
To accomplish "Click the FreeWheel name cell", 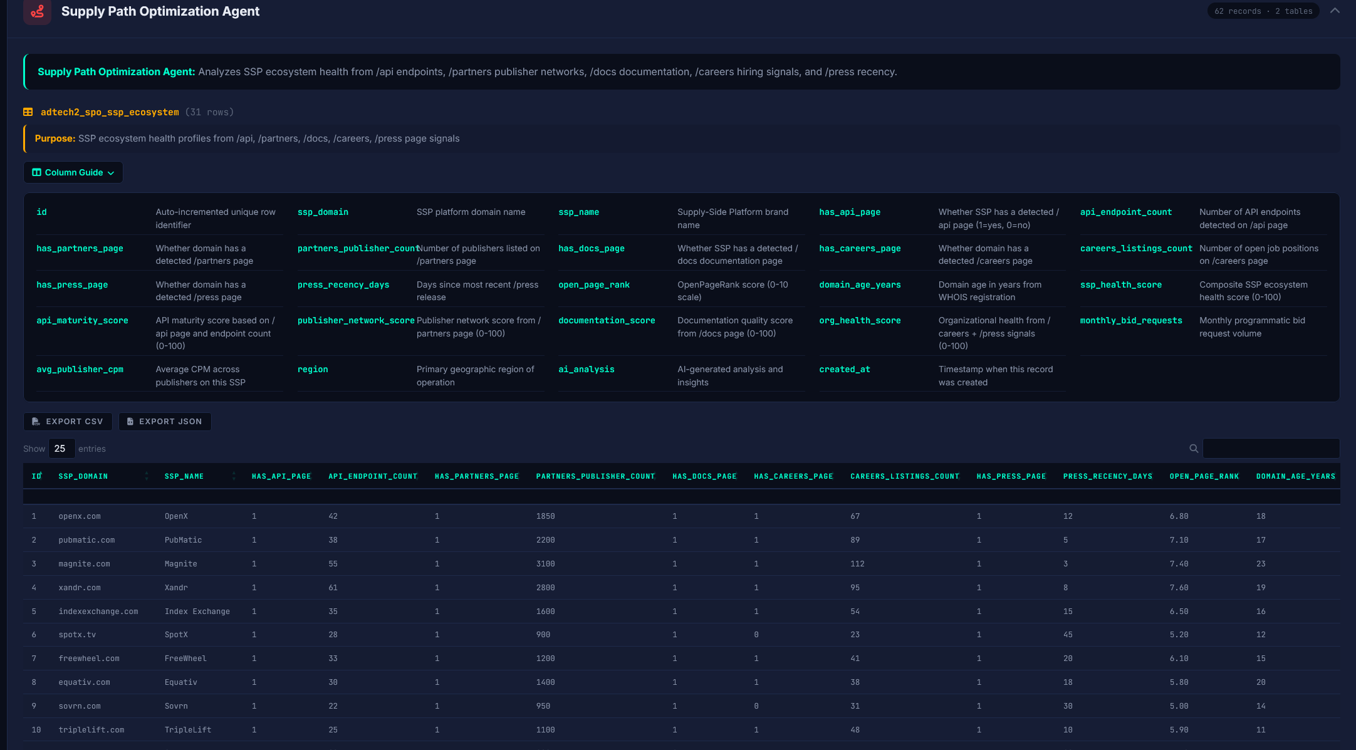I will pos(185,659).
